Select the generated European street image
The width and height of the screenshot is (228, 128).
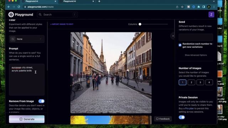click(111, 73)
